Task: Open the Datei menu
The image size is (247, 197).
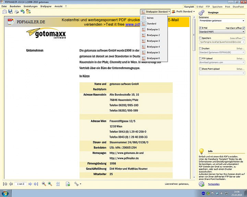Action: [x=4, y=6]
